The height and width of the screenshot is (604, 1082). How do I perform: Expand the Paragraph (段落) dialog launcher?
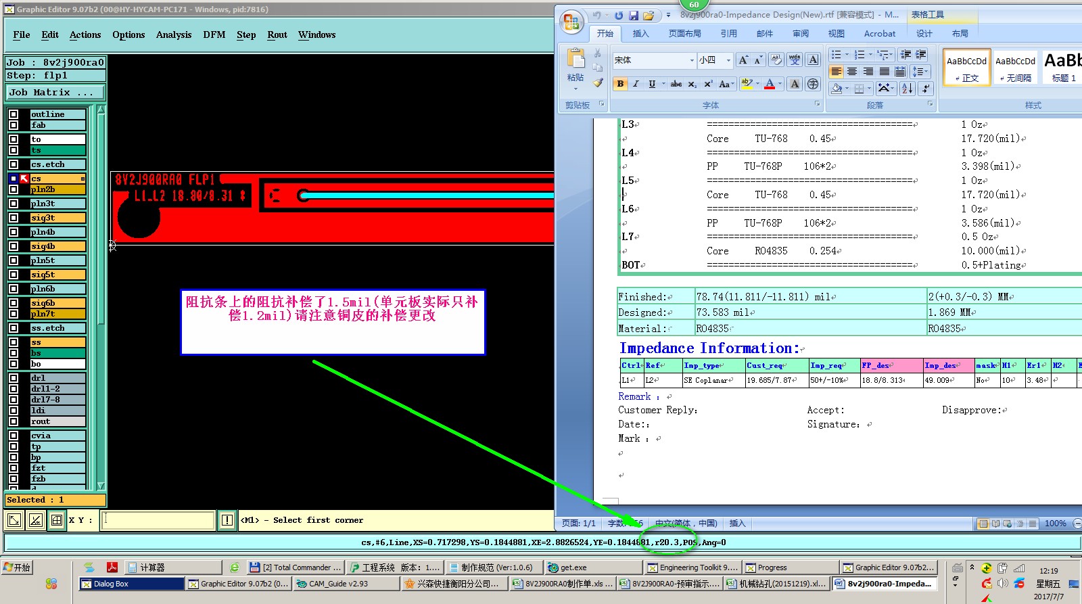tap(930, 104)
